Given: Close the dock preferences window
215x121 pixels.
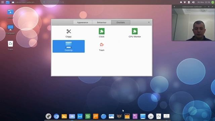Looking at the screenshot, I should click(149, 22).
